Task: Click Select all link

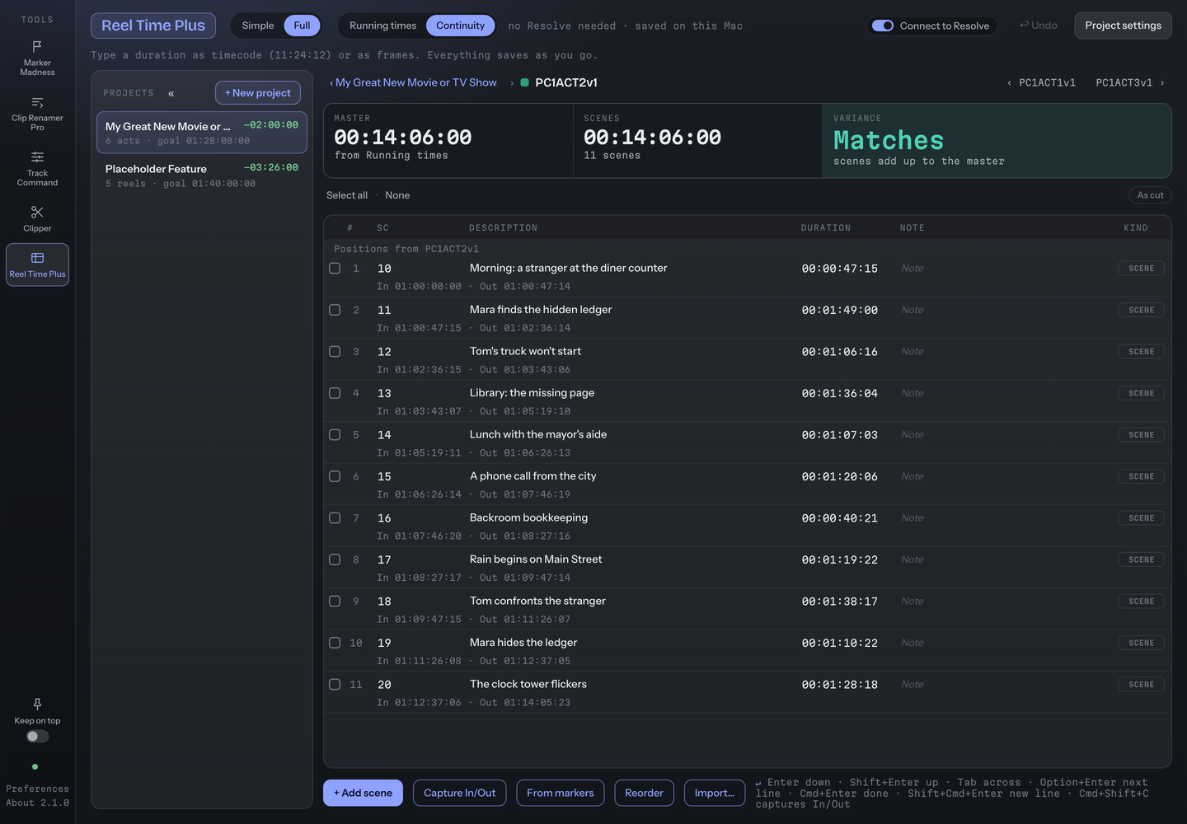Action: 347,195
